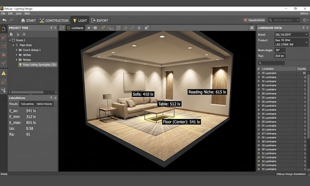Click the Visualizations button
Viewport: 310px width, 186px height.
click(x=254, y=20)
